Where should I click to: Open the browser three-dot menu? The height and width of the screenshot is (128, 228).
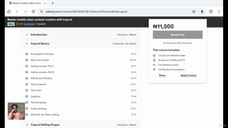[219, 12]
